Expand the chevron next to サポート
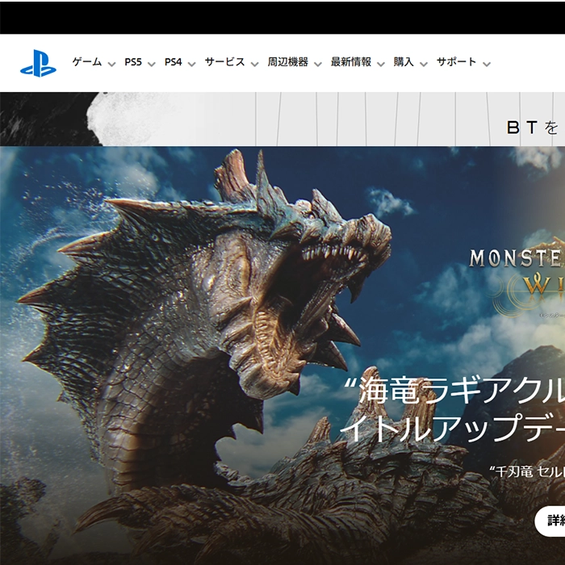The height and width of the screenshot is (565, 565). pyautogui.click(x=487, y=64)
